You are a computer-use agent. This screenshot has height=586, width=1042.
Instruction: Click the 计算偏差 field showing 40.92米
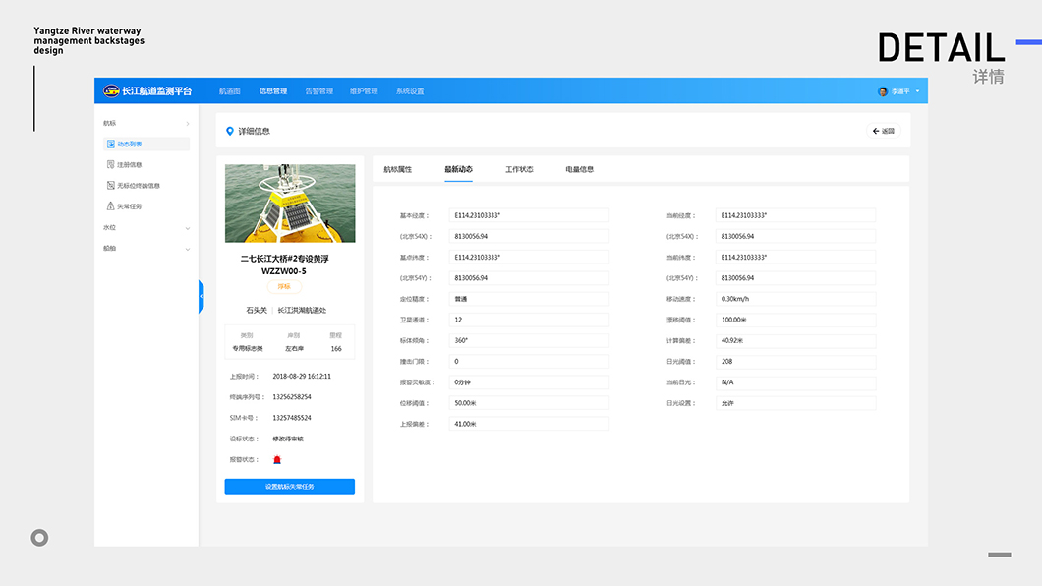pyautogui.click(x=795, y=341)
